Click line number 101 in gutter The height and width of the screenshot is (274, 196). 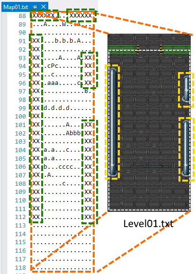click(20, 125)
